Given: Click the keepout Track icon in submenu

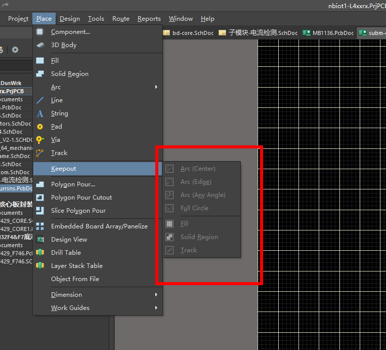Looking at the screenshot, I should 169,250.
